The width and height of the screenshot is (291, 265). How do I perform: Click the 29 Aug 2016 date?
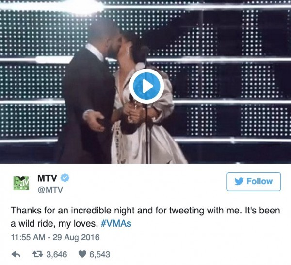pos(76,238)
